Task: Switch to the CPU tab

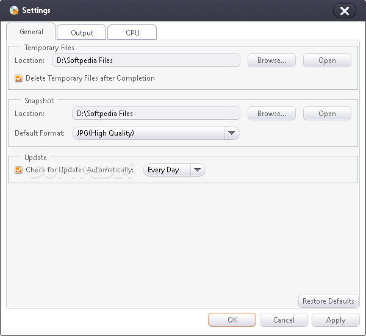Action: pos(132,33)
